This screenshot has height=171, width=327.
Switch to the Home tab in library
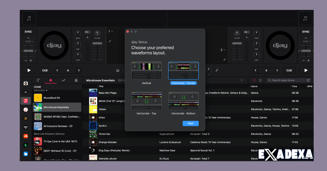[x=50, y=80]
